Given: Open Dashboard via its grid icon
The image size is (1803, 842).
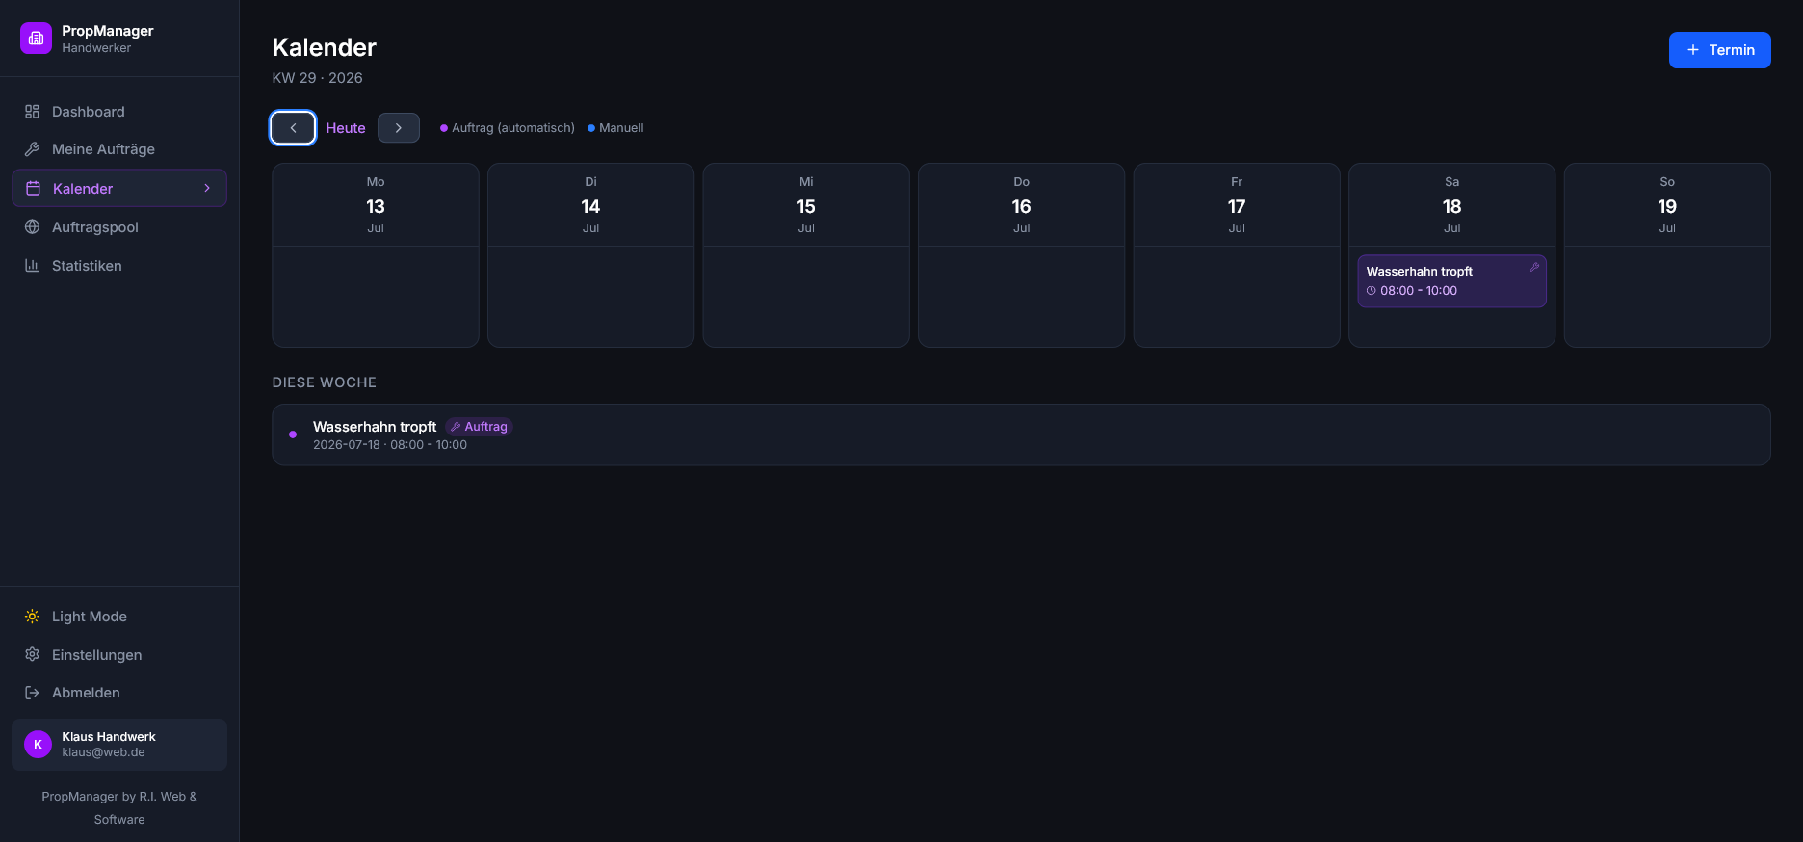Looking at the screenshot, I should [x=32, y=112].
